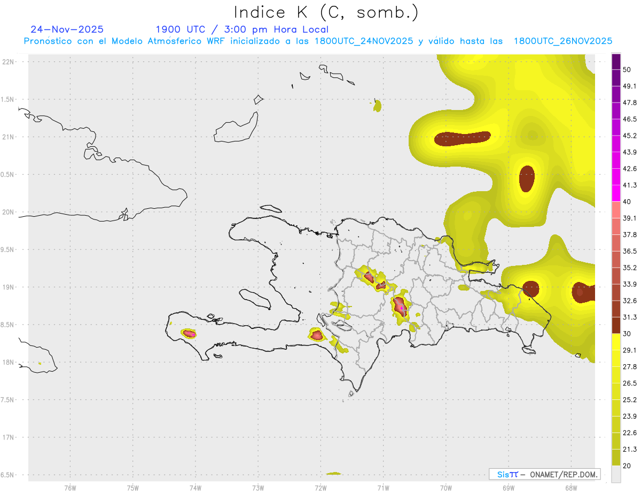The image size is (641, 495).
Task: Click the colorbar value "22.6"
Action: pyautogui.click(x=630, y=433)
